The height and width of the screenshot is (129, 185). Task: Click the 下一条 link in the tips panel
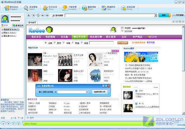(20, 118)
